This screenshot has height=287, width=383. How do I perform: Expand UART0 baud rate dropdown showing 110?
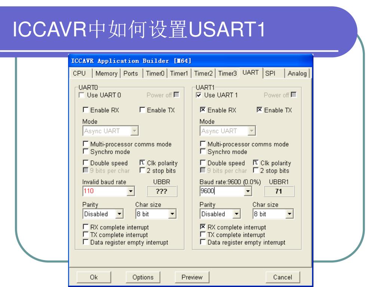pos(131,191)
